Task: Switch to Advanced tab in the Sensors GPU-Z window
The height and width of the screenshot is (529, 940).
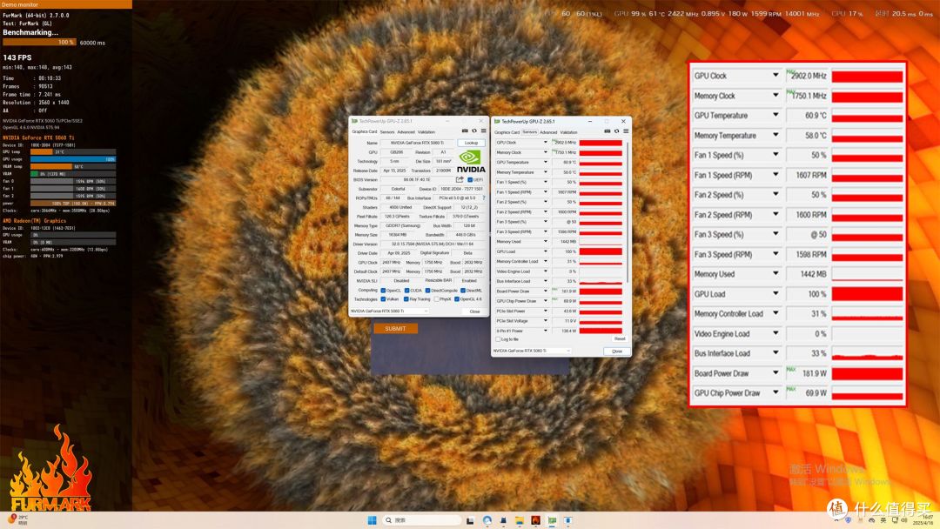Action: pyautogui.click(x=548, y=132)
